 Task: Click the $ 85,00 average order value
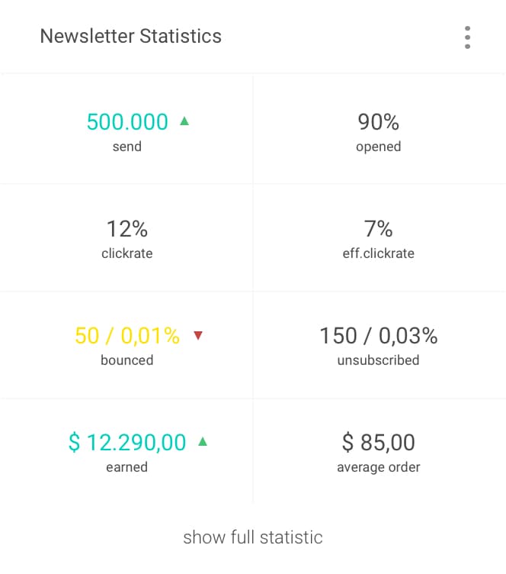379,442
